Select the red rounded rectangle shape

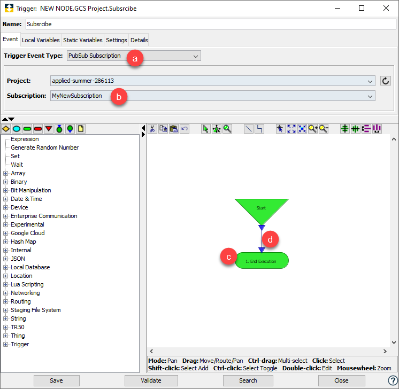[x=38, y=129]
